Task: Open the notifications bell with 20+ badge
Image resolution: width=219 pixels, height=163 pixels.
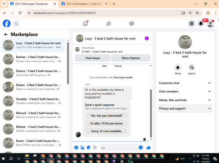Action: [201, 24]
